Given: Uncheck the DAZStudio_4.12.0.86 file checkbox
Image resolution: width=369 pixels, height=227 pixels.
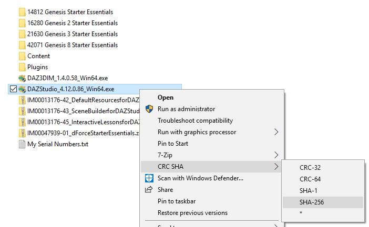Looking at the screenshot, I should click(13, 89).
